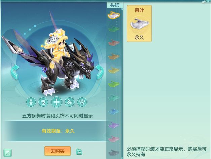Select the purple lotus leaf headwear

pyautogui.click(x=114, y=125)
